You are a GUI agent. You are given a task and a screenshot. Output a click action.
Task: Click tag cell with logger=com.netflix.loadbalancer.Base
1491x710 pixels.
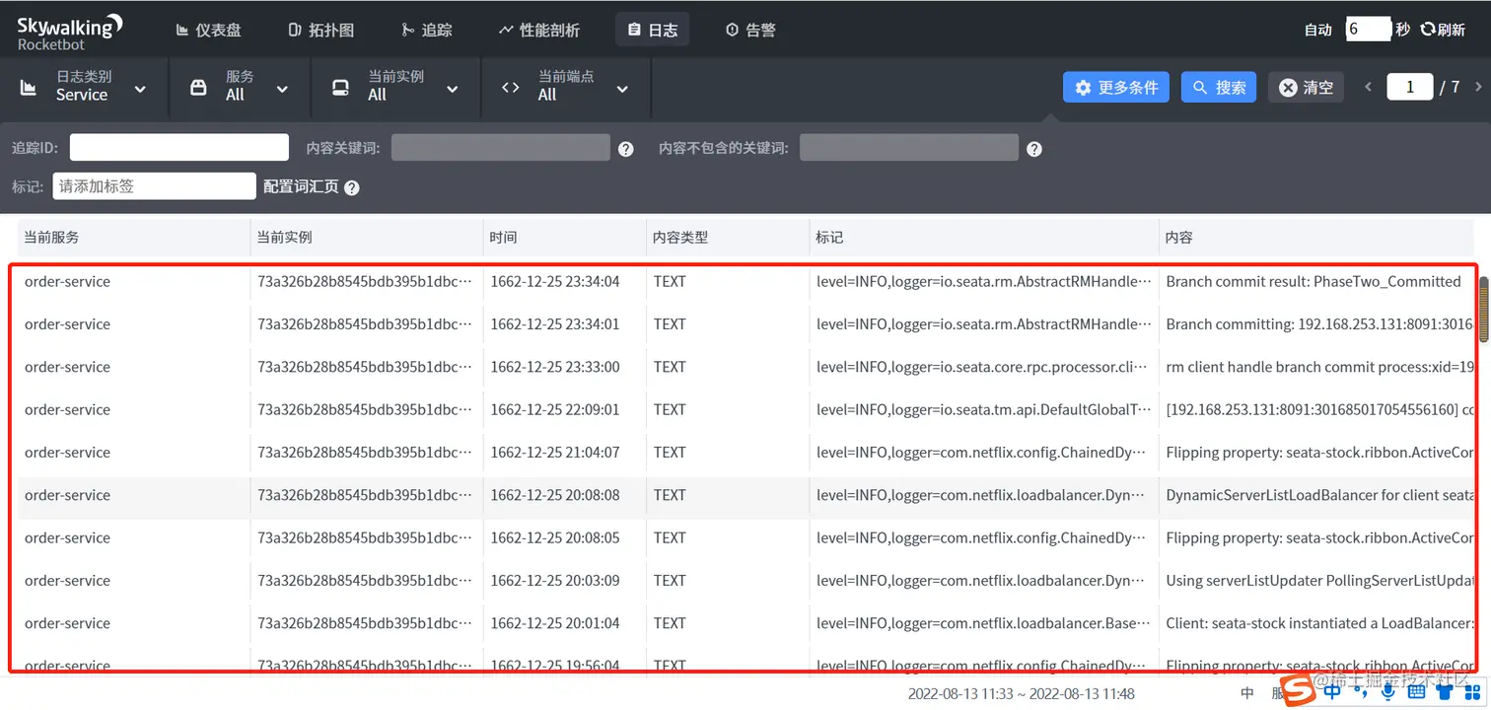point(984,623)
